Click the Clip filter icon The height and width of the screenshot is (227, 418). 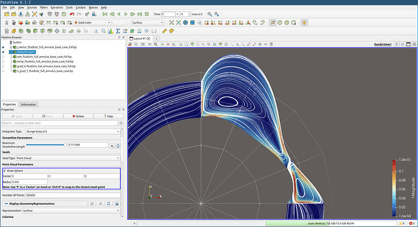click(36, 31)
